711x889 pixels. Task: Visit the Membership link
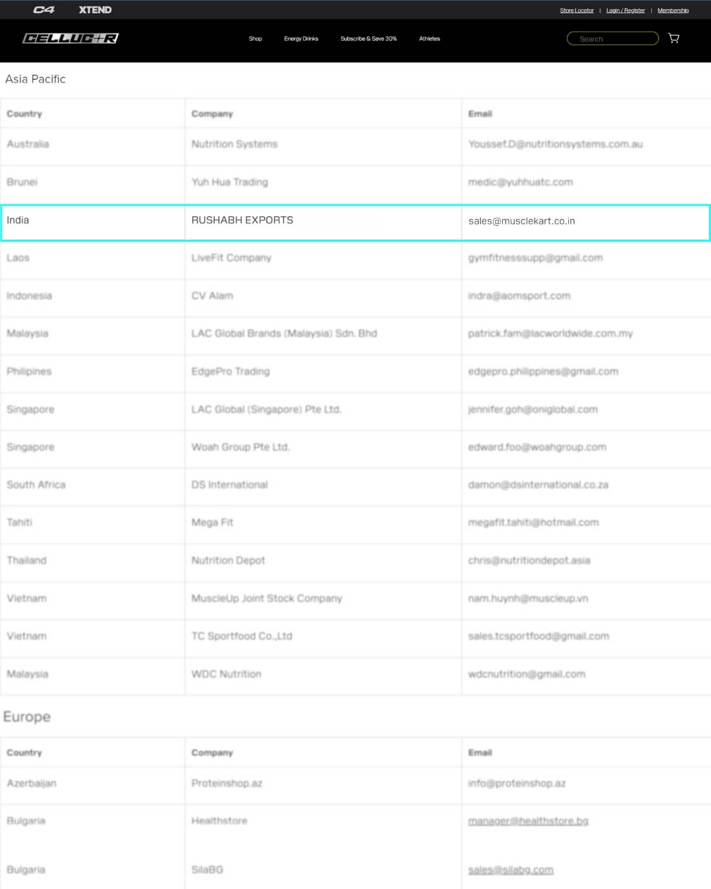click(673, 11)
